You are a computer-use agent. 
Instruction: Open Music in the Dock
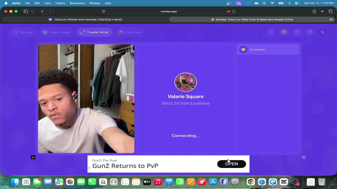tap(158, 182)
